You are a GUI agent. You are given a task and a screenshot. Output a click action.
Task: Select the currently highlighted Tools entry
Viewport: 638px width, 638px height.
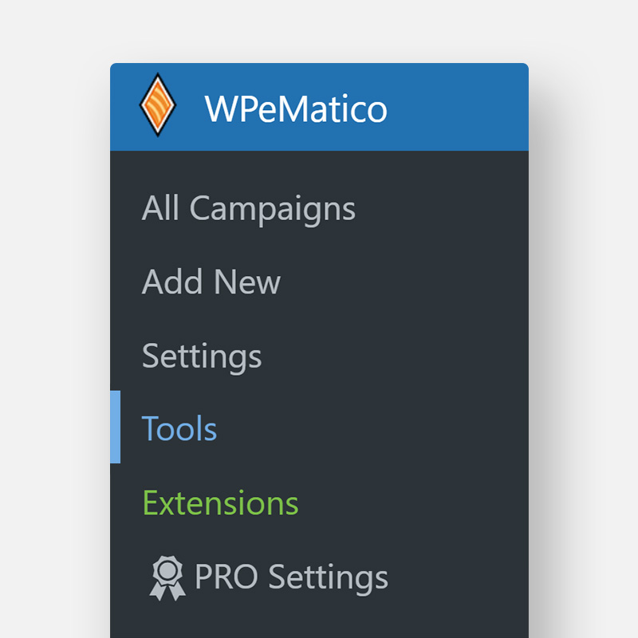[179, 429]
